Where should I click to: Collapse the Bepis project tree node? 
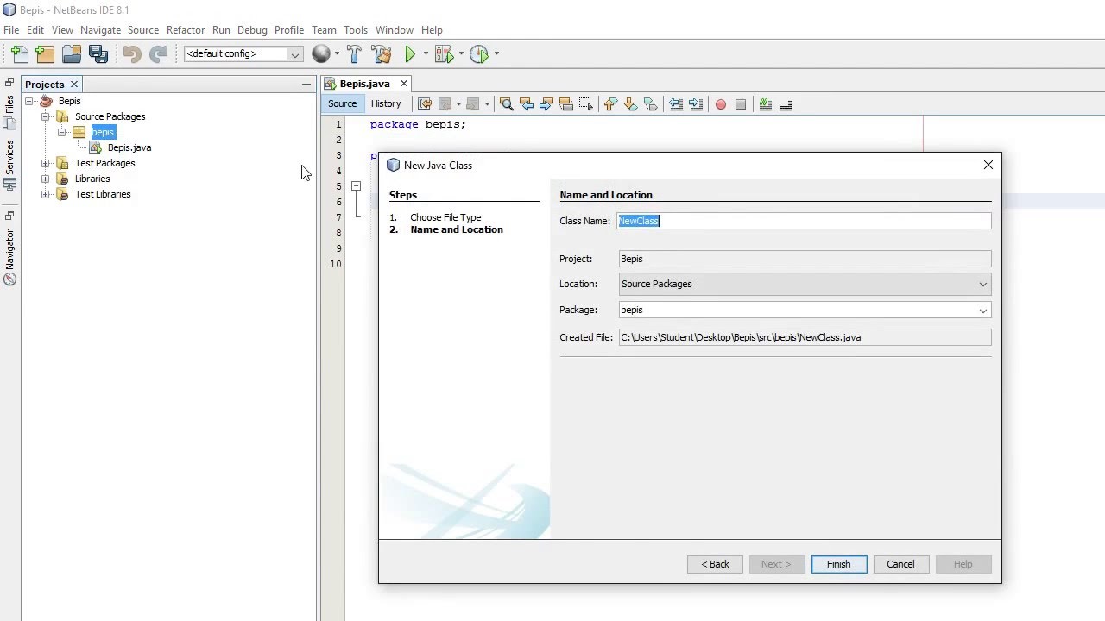tap(29, 101)
